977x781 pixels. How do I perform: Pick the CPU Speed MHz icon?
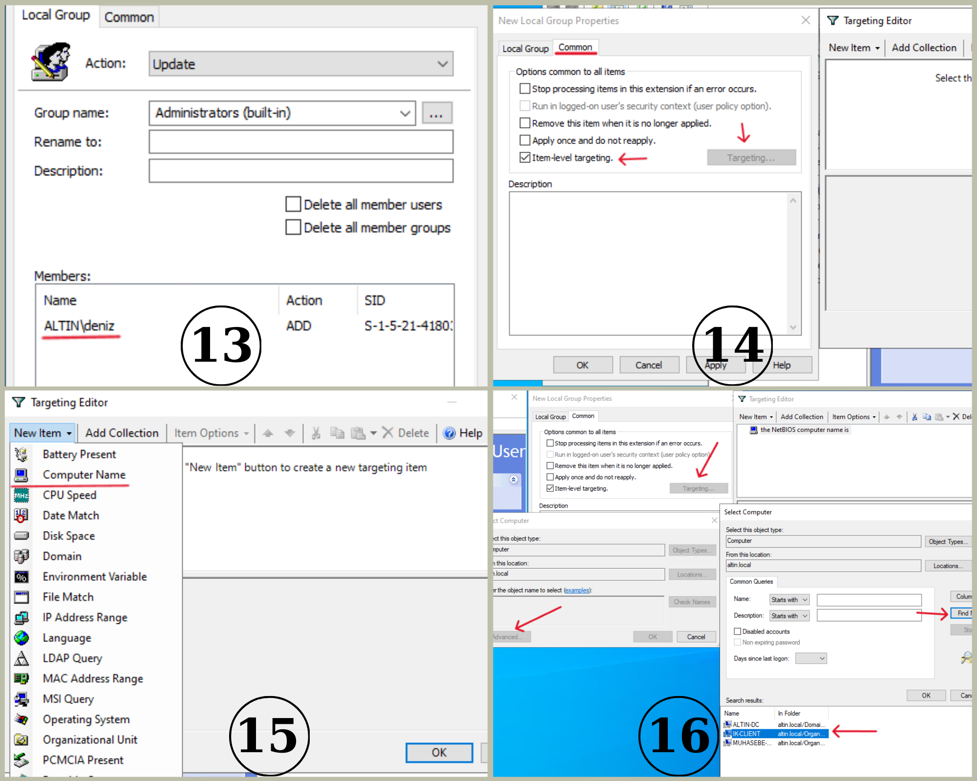(x=21, y=495)
